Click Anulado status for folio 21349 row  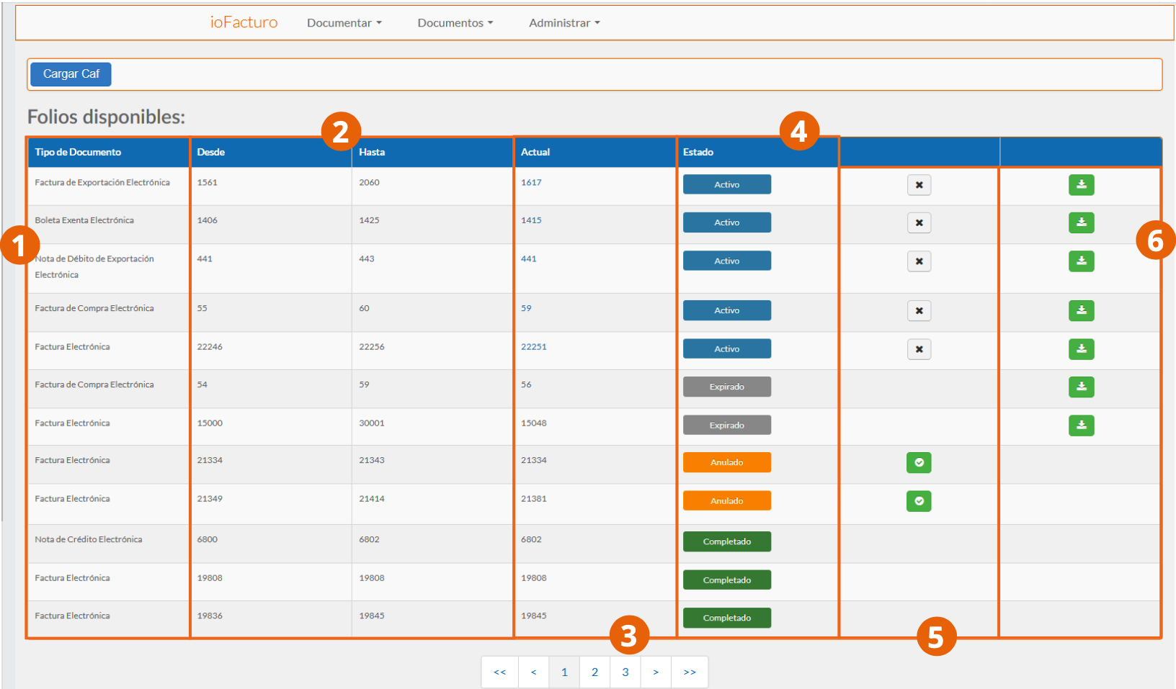(727, 501)
